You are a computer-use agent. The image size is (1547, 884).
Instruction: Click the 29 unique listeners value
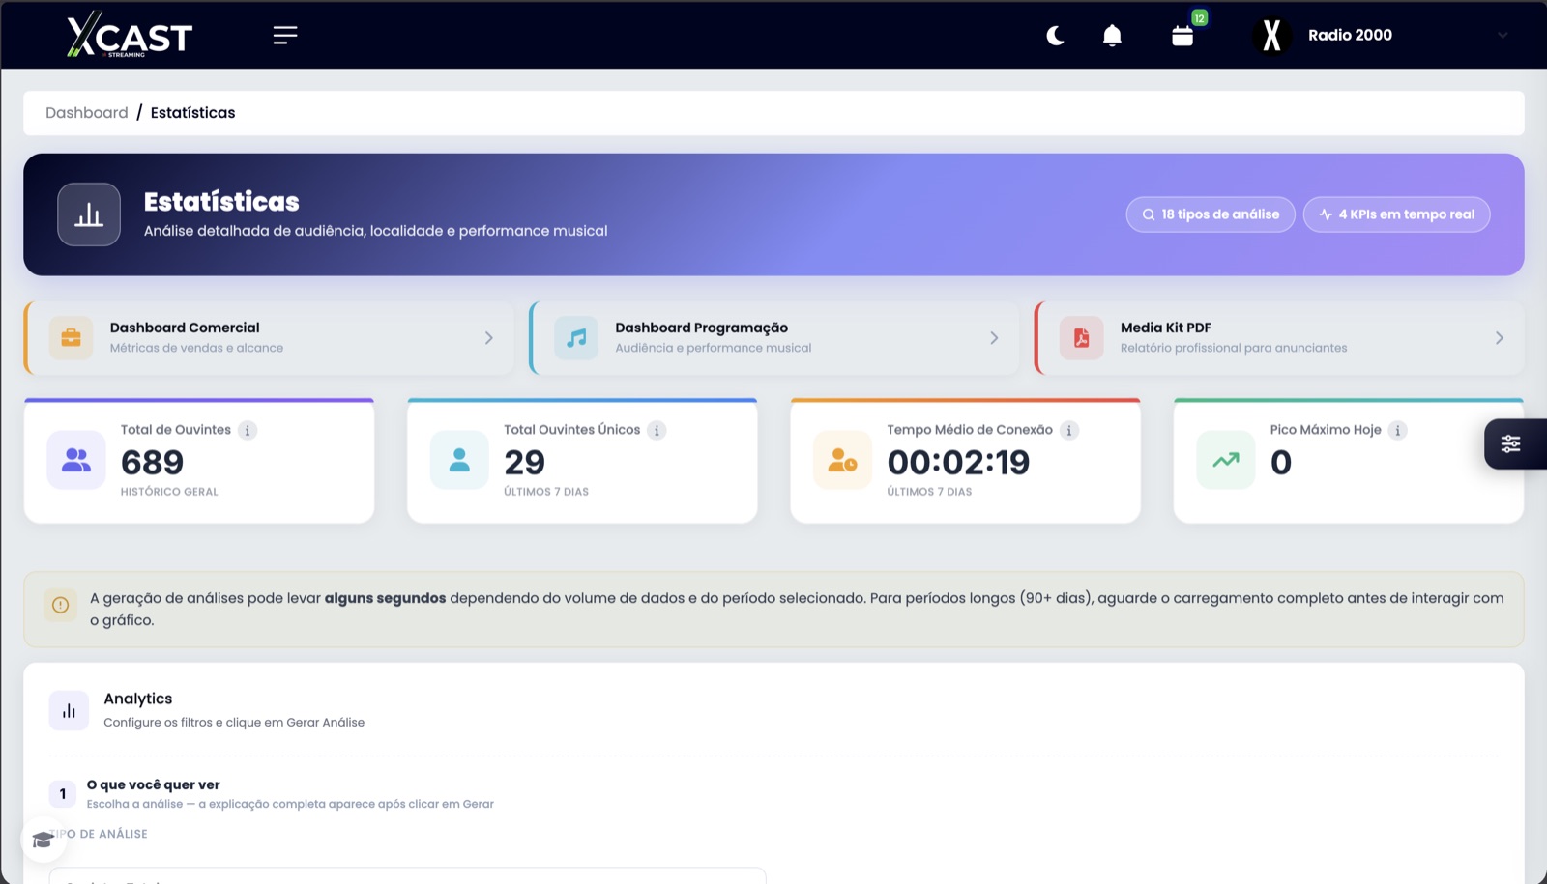pos(524,463)
